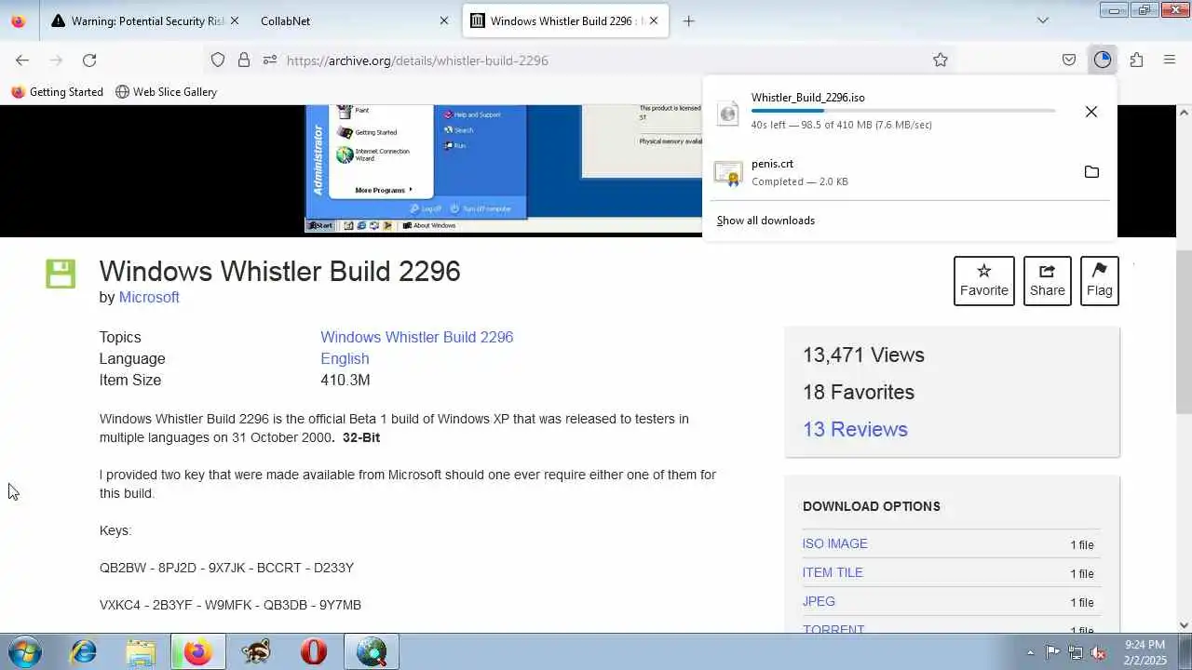Click the Firefox taskbar icon
1192x670 pixels.
(197, 652)
